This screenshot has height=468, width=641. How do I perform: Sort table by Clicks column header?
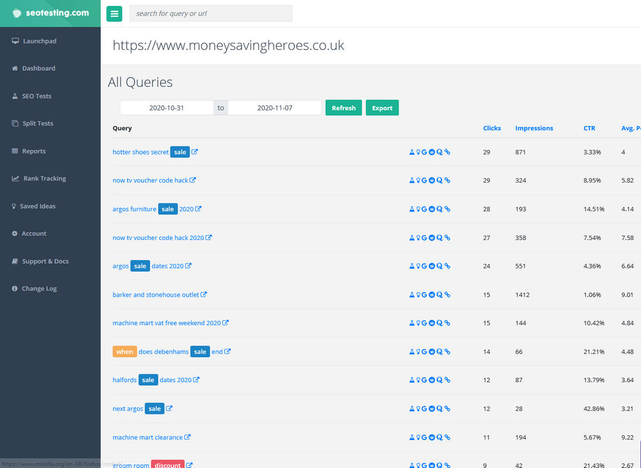click(x=492, y=128)
